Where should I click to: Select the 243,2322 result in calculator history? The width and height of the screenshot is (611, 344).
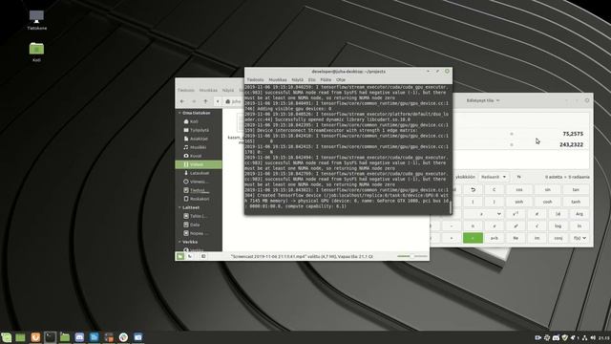point(571,144)
